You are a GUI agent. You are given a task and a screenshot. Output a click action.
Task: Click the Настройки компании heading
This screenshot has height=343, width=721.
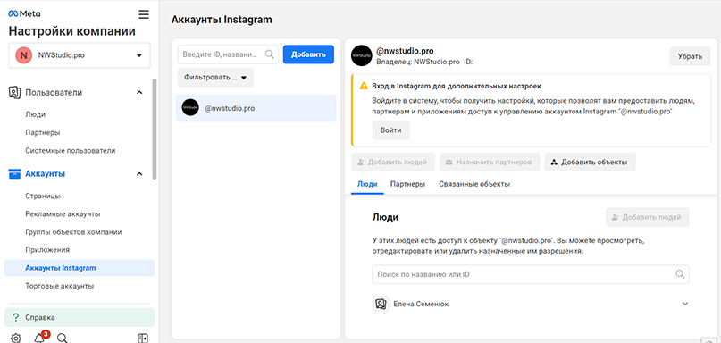(72, 31)
